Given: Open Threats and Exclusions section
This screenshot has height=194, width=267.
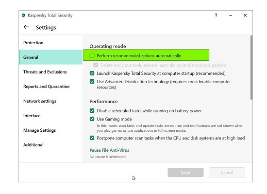Looking at the screenshot, I should point(50,72).
